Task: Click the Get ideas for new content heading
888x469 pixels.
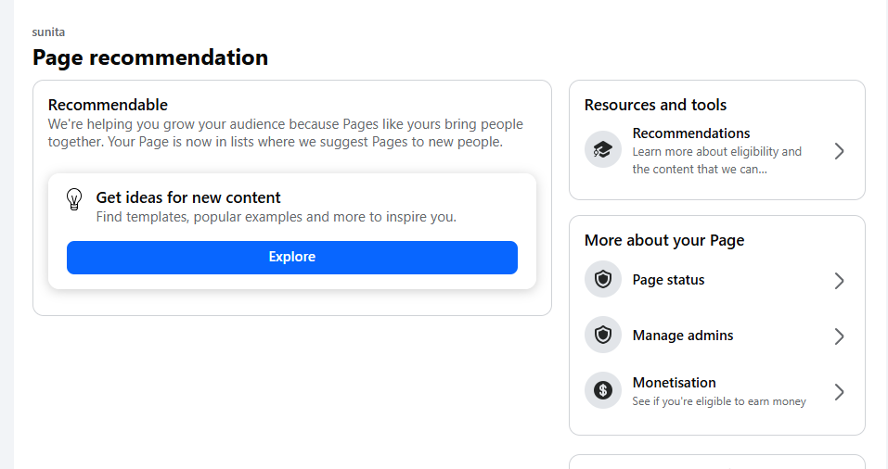Action: tap(188, 197)
